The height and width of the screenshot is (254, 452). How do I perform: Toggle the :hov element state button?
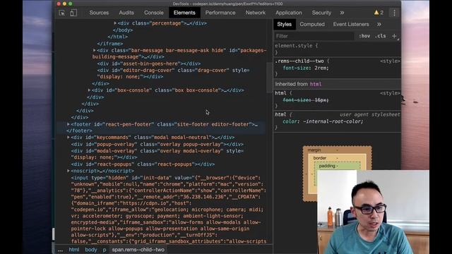[364, 36]
